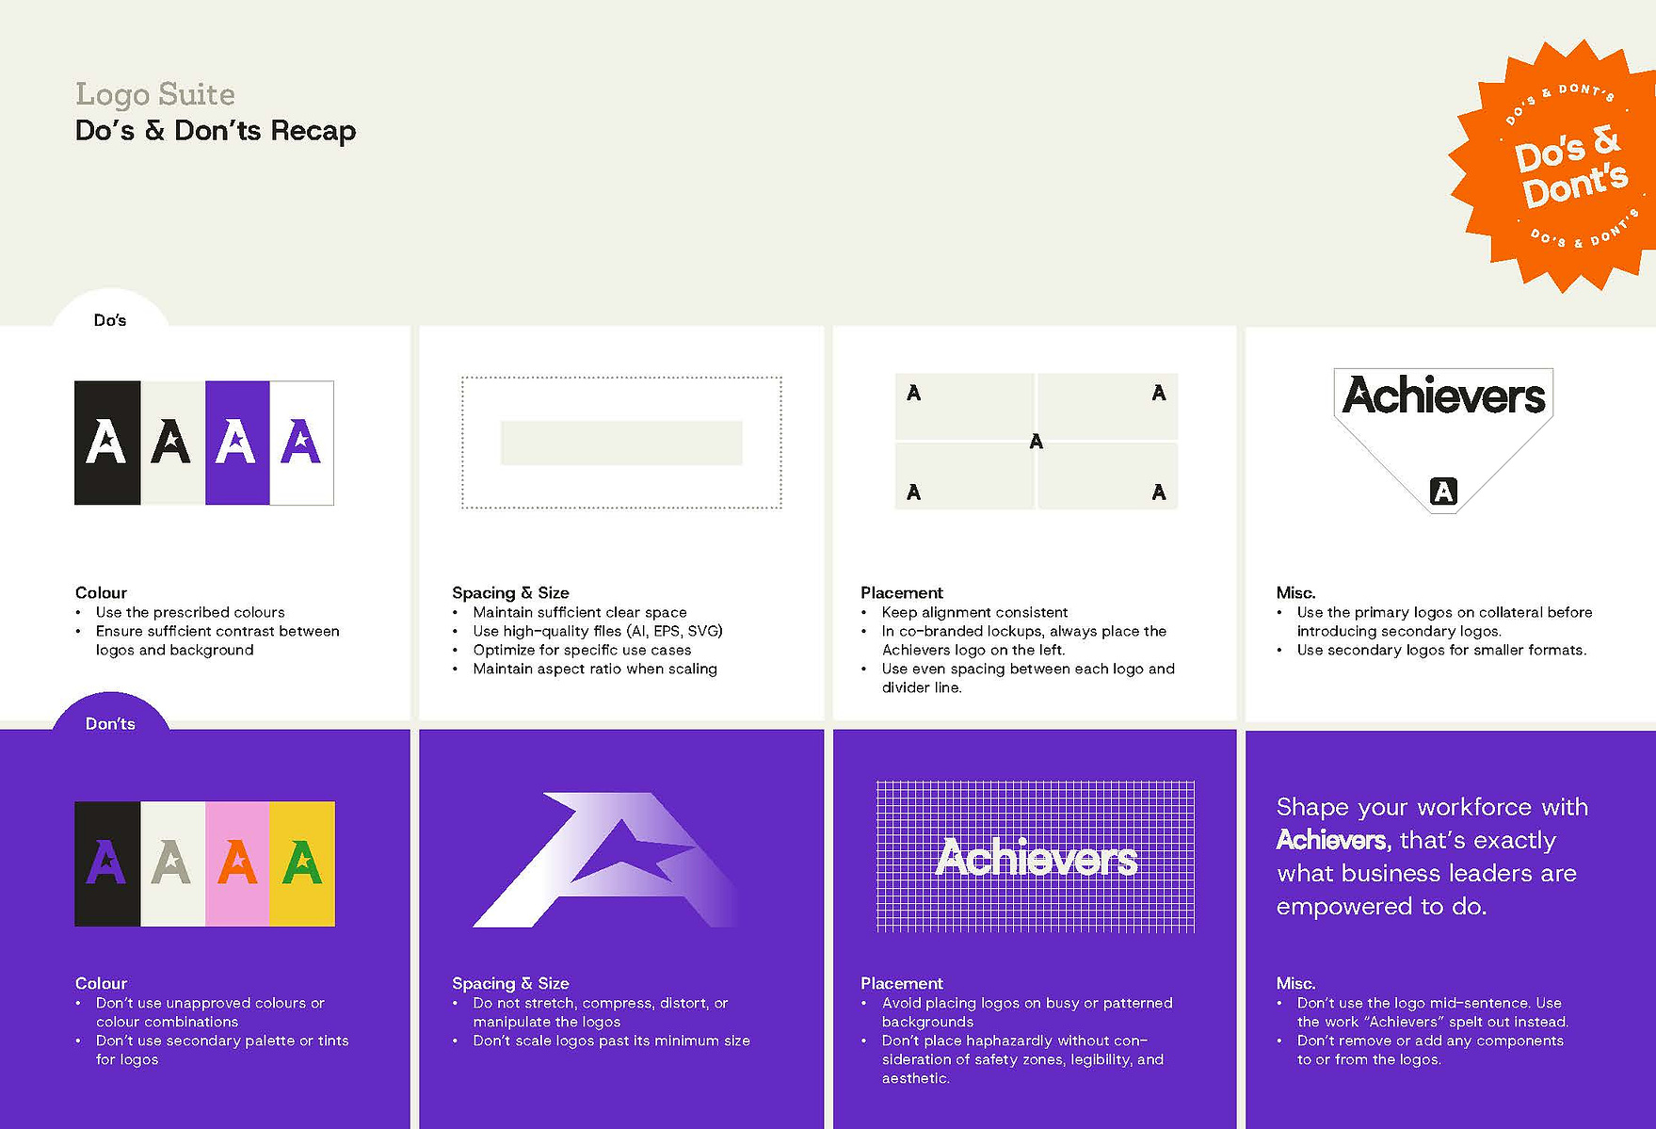
Task: Select the black A logo on cream swatch in Do's
Action: click(172, 443)
